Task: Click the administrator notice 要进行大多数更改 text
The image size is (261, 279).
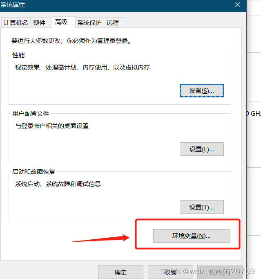Action: pyautogui.click(x=71, y=41)
